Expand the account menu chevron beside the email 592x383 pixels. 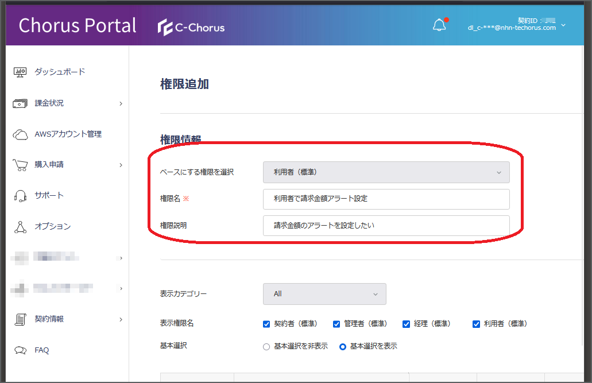coord(563,25)
